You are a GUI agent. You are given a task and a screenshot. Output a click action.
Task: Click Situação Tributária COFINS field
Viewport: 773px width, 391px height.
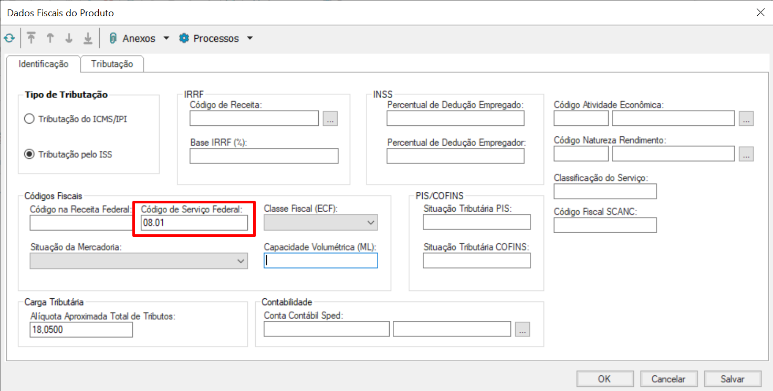coord(477,260)
